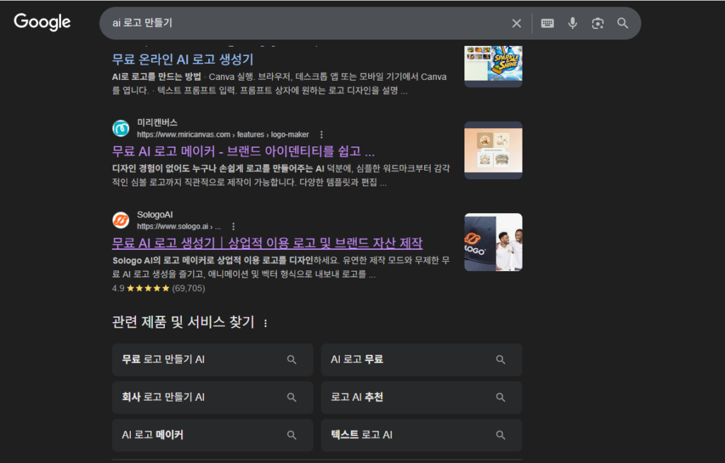Click the SologoAI site favicon

pyautogui.click(x=121, y=220)
